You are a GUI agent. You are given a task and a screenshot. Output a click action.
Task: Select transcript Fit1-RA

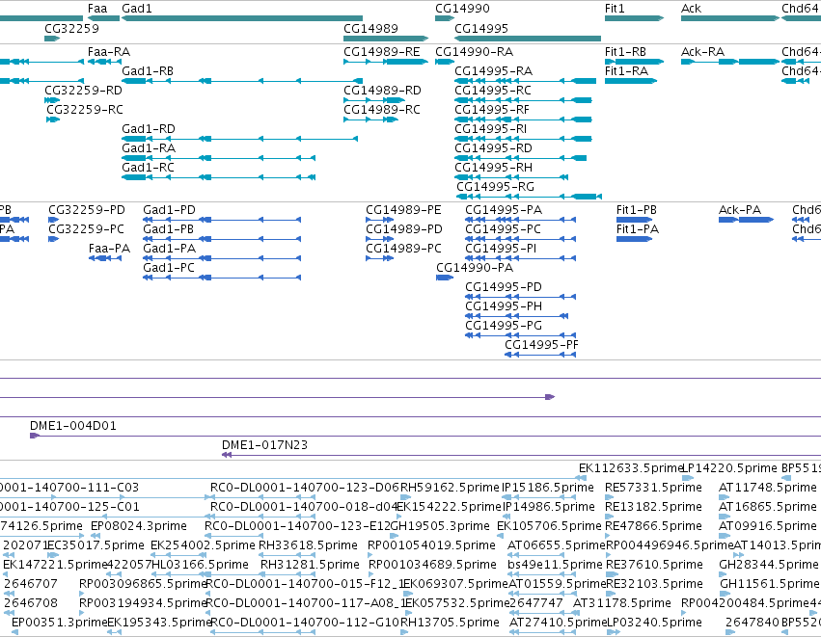631,81
